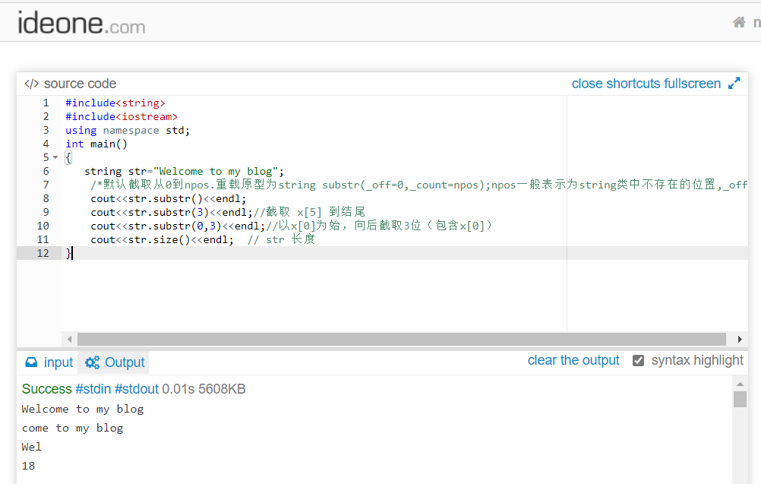The height and width of the screenshot is (484, 761).
Task: Click the input tray icon
Action: [x=31, y=362]
